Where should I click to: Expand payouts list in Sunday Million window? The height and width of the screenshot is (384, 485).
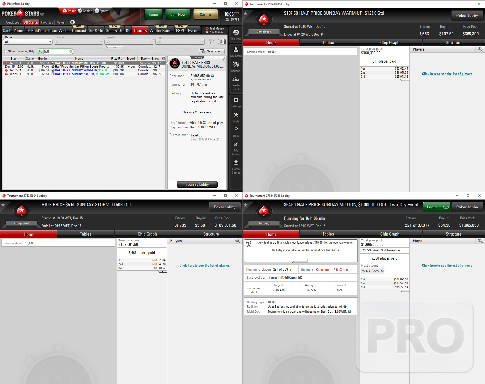[404, 290]
